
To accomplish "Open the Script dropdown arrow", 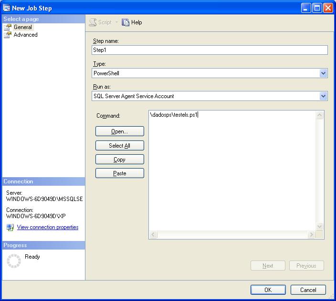I will [x=116, y=22].
